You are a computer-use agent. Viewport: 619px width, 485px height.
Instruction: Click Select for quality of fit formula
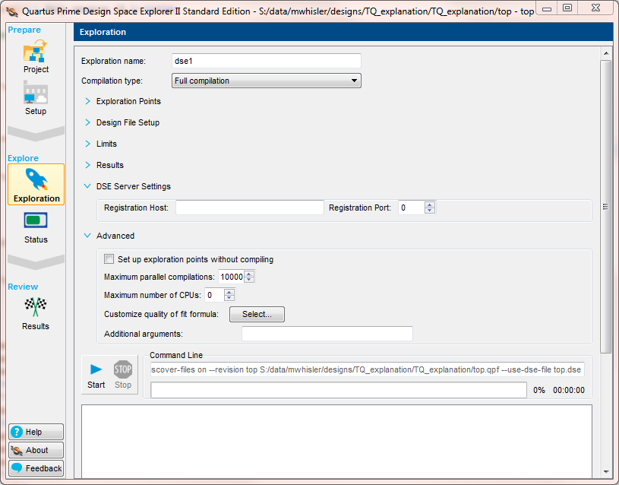(x=257, y=314)
